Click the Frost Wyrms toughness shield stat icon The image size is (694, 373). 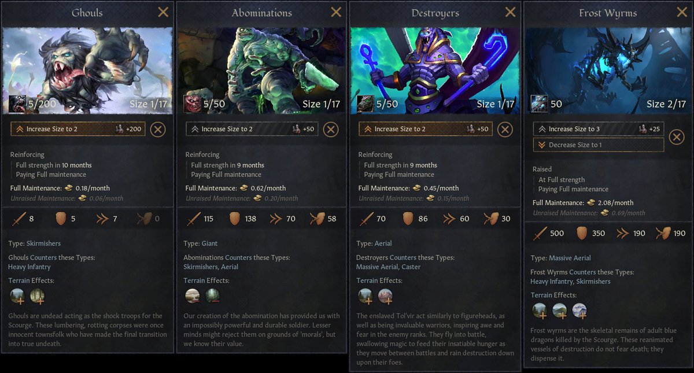click(582, 234)
